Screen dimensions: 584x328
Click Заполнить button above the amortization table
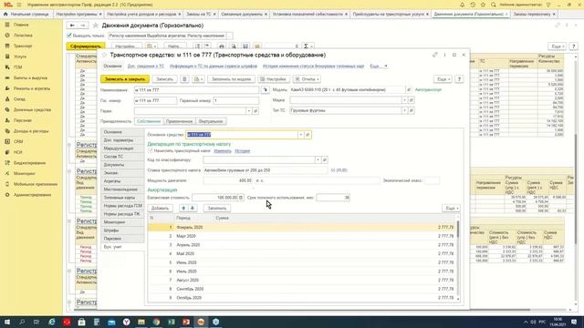pos(217,208)
